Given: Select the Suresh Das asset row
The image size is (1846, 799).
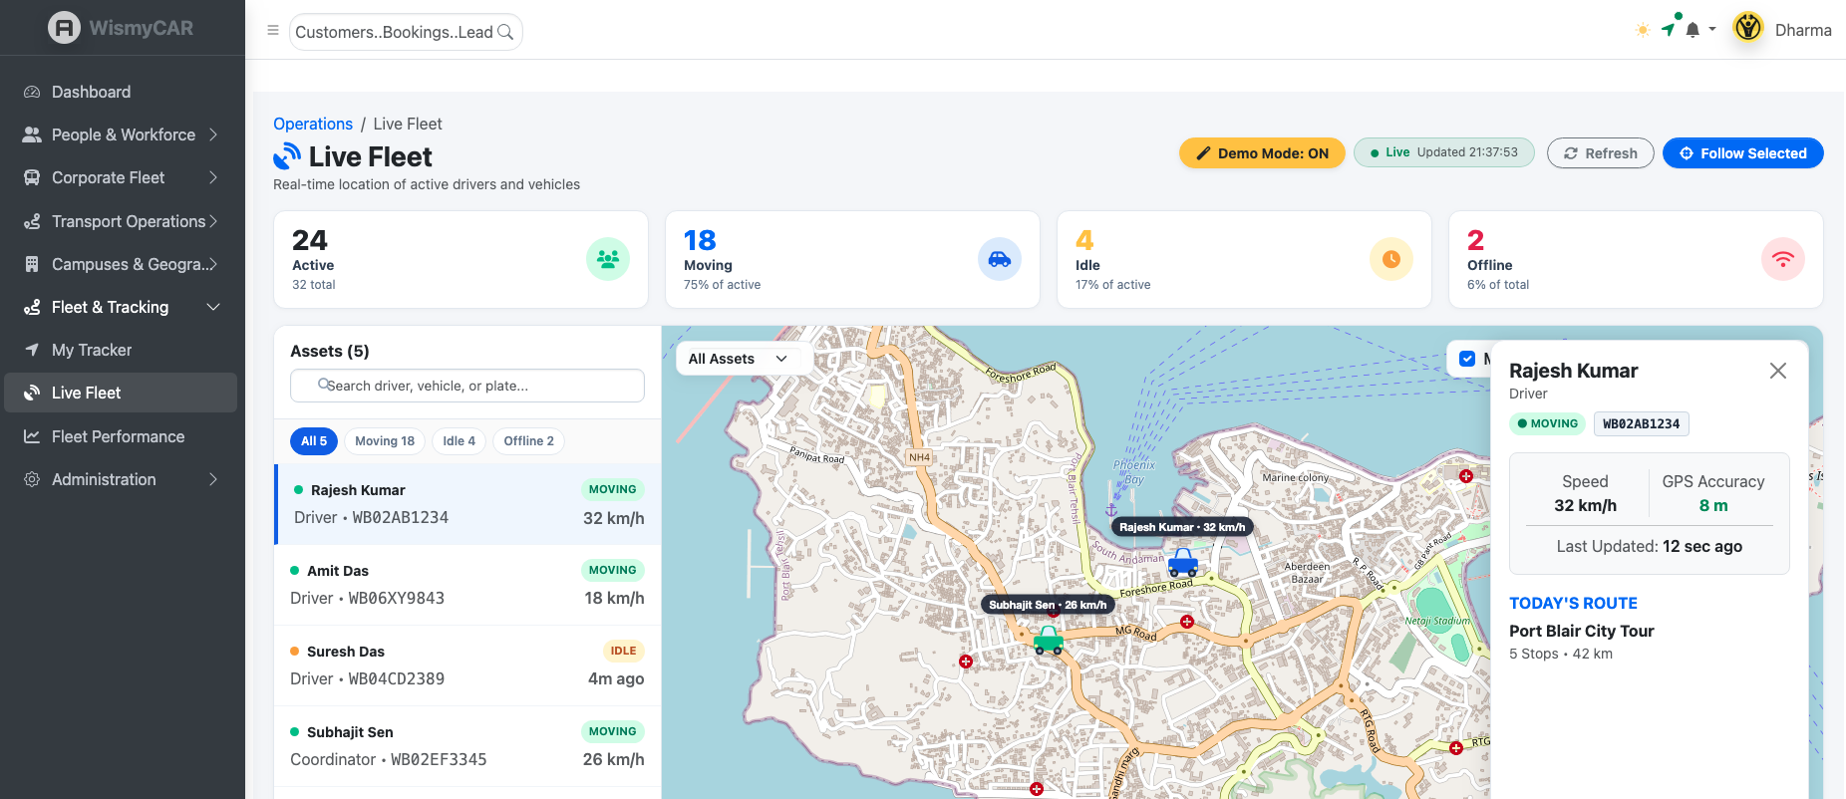Looking at the screenshot, I should pos(467,666).
